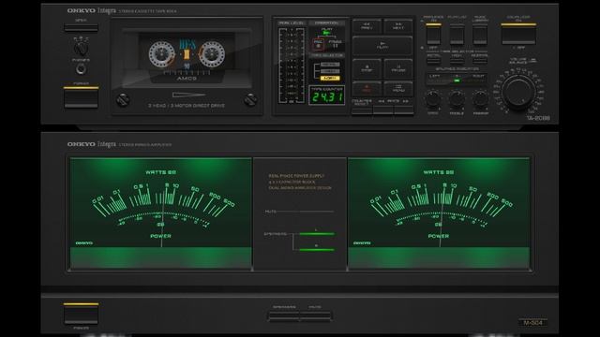Click the TREBLE knob
This screenshot has width=600, height=337.
click(457, 98)
